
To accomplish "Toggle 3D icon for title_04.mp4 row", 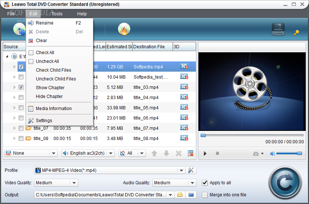I will click(184, 97).
